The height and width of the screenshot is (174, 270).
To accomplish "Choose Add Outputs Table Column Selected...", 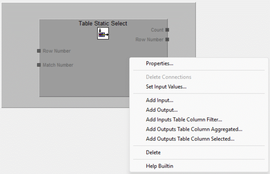I will coord(190,139).
